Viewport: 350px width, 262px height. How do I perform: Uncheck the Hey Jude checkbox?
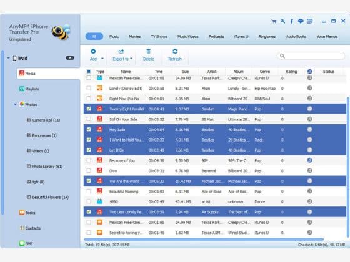click(89, 129)
